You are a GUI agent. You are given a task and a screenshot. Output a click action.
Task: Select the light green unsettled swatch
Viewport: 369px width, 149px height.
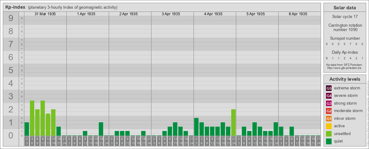[x=329, y=133]
